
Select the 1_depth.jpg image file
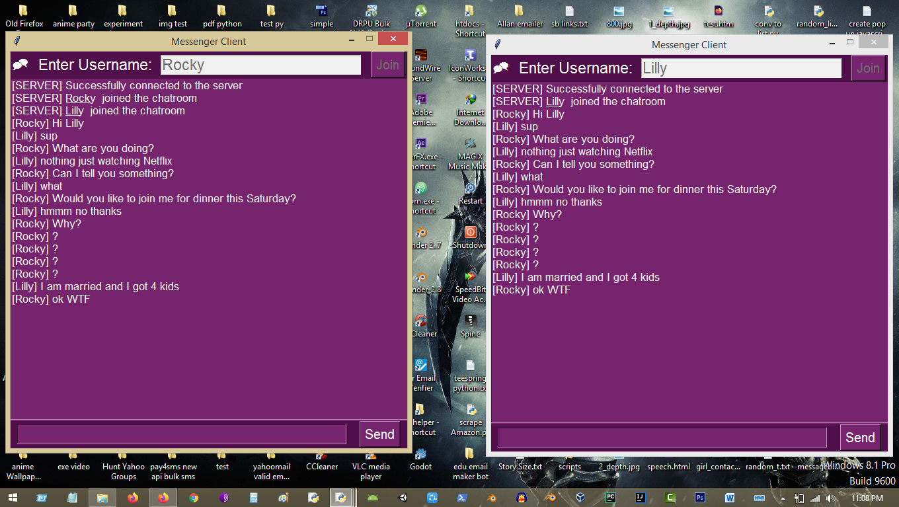point(668,17)
